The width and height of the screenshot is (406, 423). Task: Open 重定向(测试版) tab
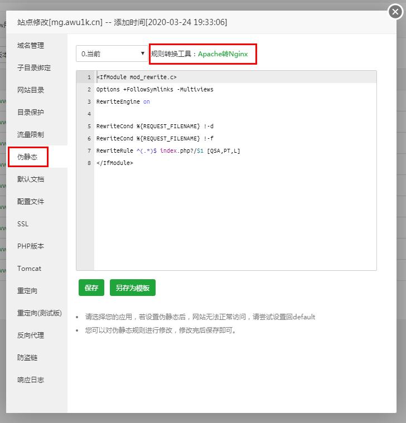tap(40, 313)
